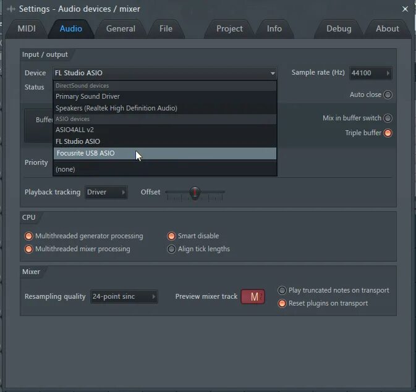The height and width of the screenshot is (392, 416).
Task: Click the Priority label
Action: (x=36, y=162)
